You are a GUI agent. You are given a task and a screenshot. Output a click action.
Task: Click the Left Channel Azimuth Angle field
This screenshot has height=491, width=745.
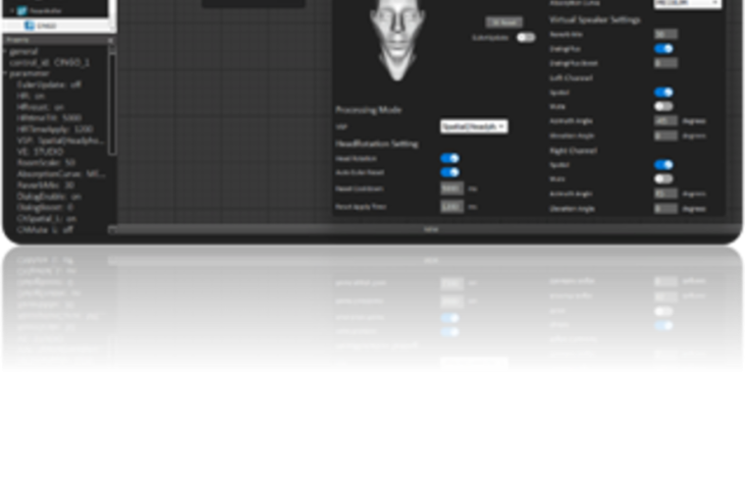coord(665,121)
